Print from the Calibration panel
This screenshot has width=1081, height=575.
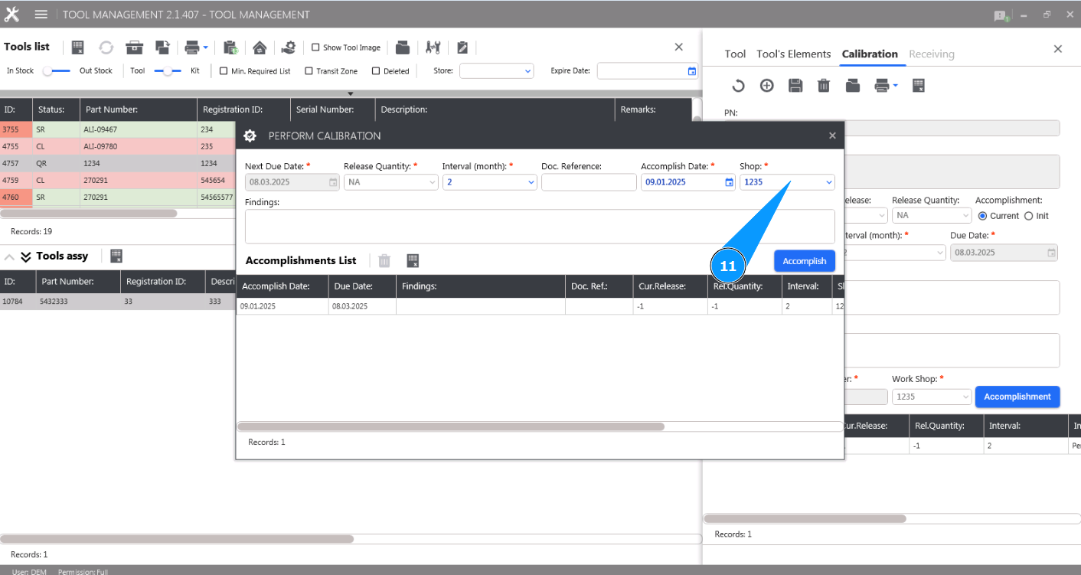[882, 86]
